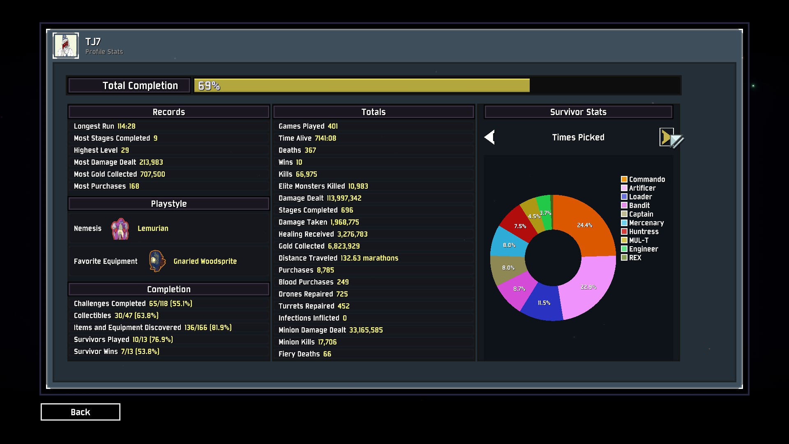The width and height of the screenshot is (789, 444).
Task: Click the Loader legend color square
Action: [624, 197]
